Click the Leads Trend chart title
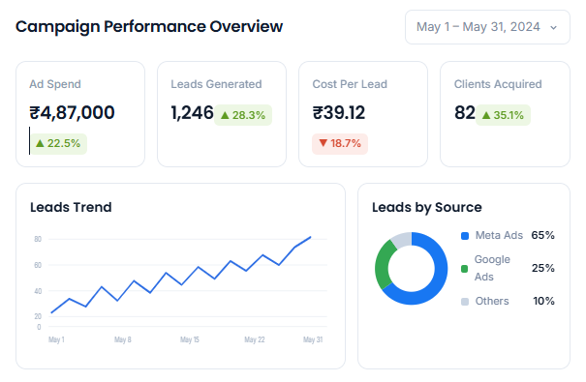The width and height of the screenshot is (586, 382). (x=71, y=207)
